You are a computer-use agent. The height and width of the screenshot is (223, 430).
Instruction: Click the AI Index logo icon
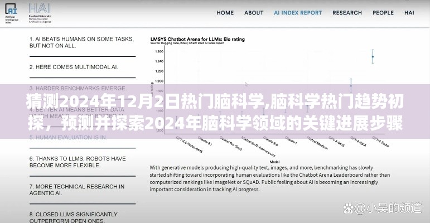(x=11, y=13)
